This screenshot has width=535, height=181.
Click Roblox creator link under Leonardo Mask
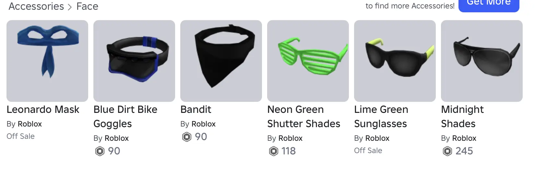[x=30, y=124]
